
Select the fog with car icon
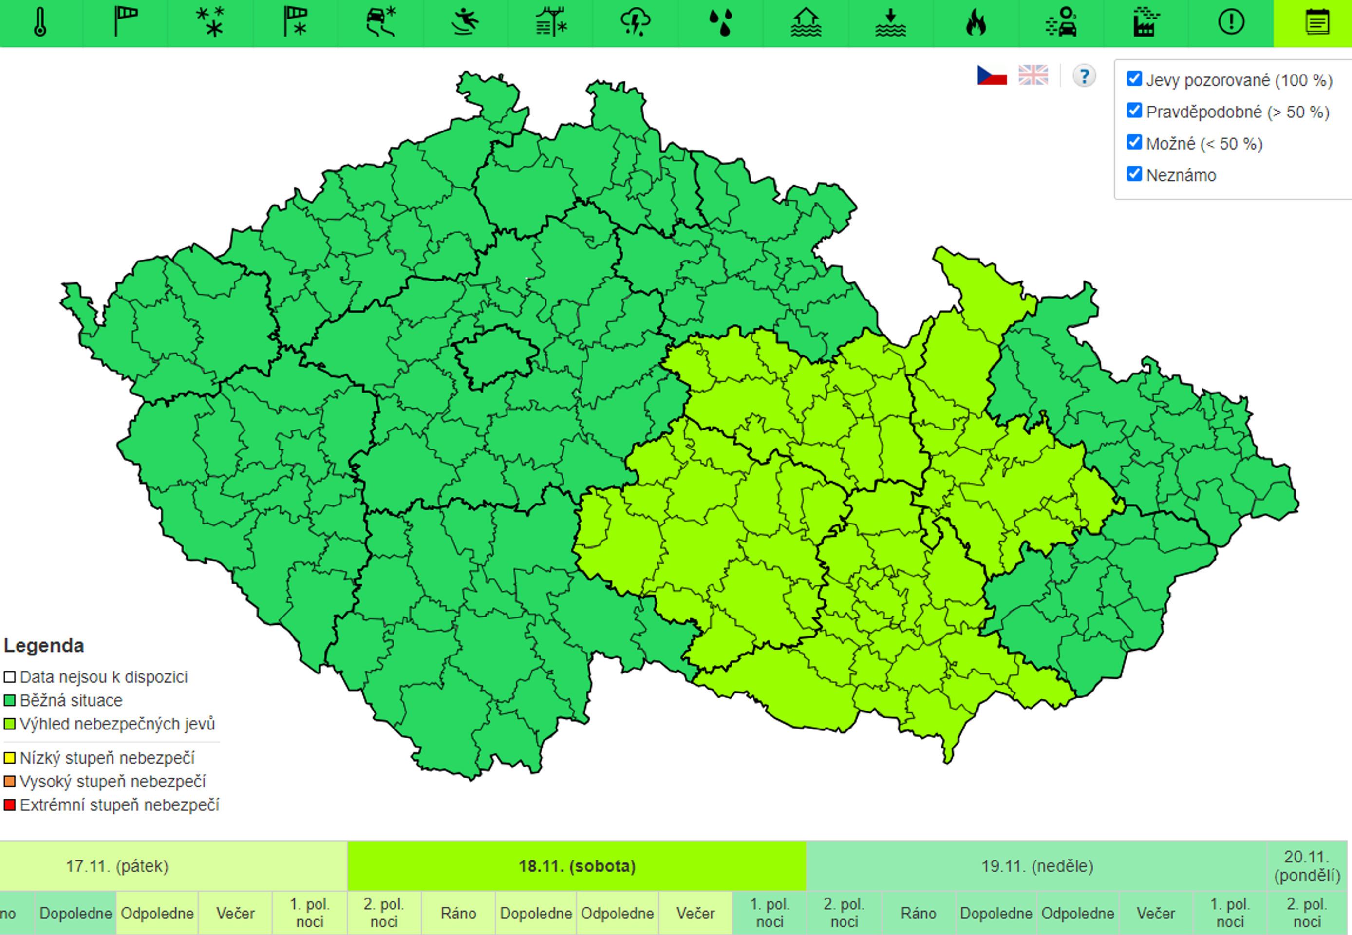click(x=1061, y=22)
